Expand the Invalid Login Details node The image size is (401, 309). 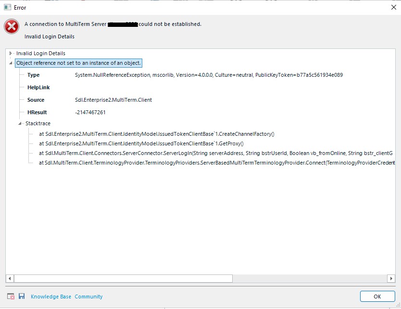point(11,53)
